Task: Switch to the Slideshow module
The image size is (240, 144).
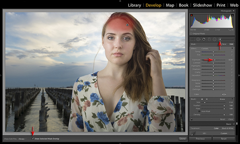Action: point(202,5)
